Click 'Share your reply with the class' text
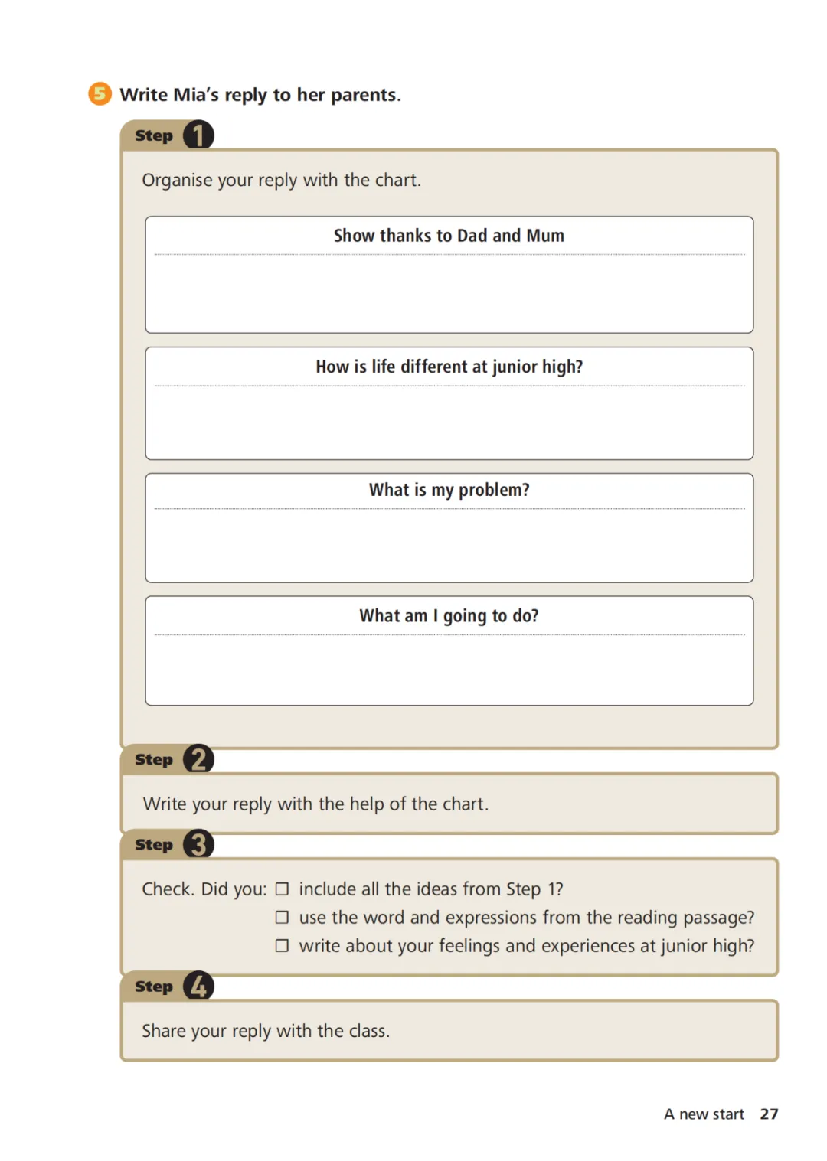This screenshot has width=827, height=1161. click(x=266, y=1031)
